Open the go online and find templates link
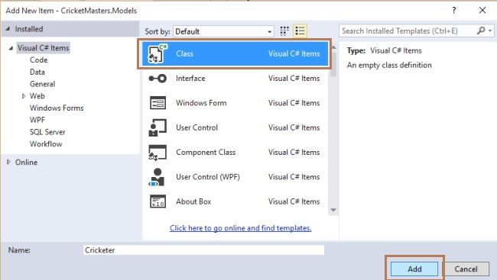Screen dimensions: 497x280 pos(241,228)
